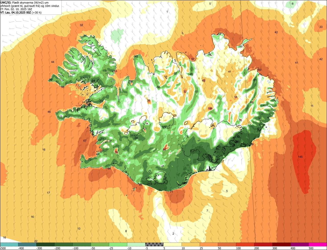The image size is (327, 250).
Task: Click the value 17 in the southwest sea
Action: click(x=49, y=193)
